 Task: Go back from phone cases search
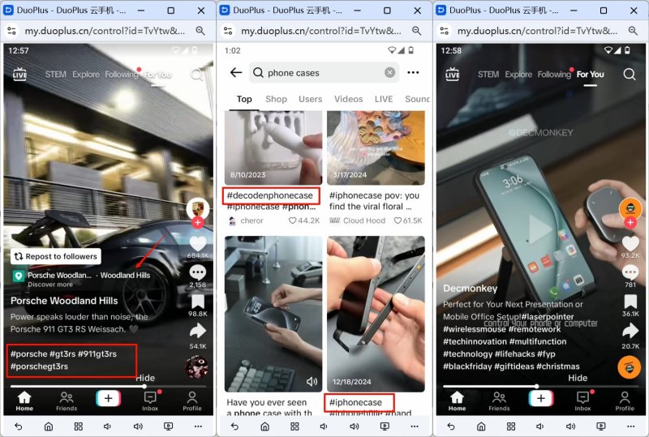[x=236, y=73]
